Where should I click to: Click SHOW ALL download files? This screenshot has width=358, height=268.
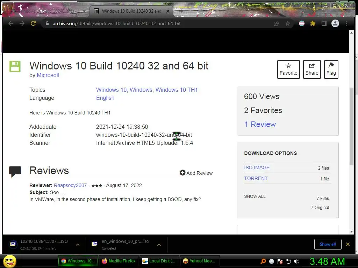[x=255, y=196]
